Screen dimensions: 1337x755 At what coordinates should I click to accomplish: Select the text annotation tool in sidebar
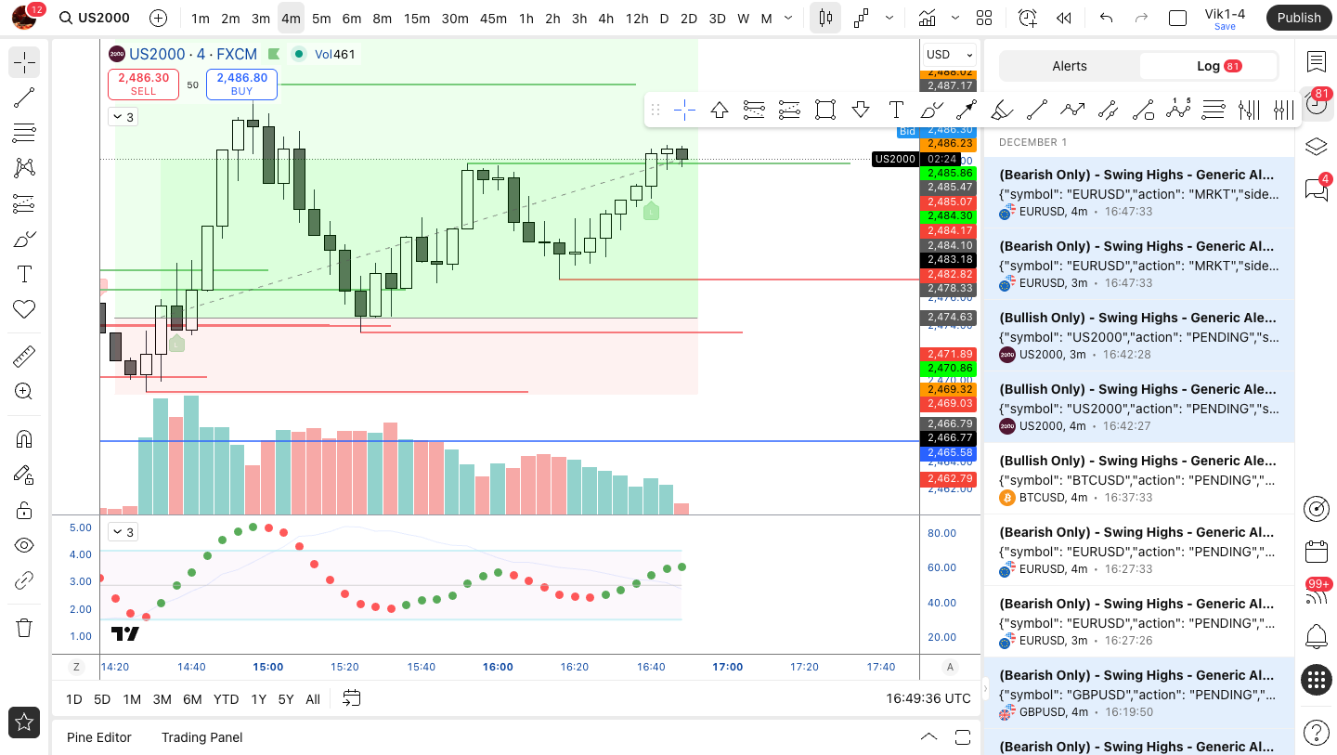(24, 274)
